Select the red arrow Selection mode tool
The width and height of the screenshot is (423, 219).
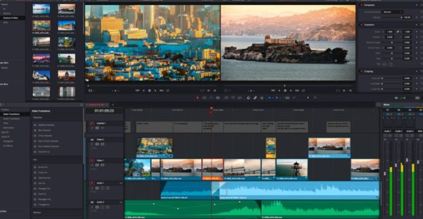(x=198, y=98)
